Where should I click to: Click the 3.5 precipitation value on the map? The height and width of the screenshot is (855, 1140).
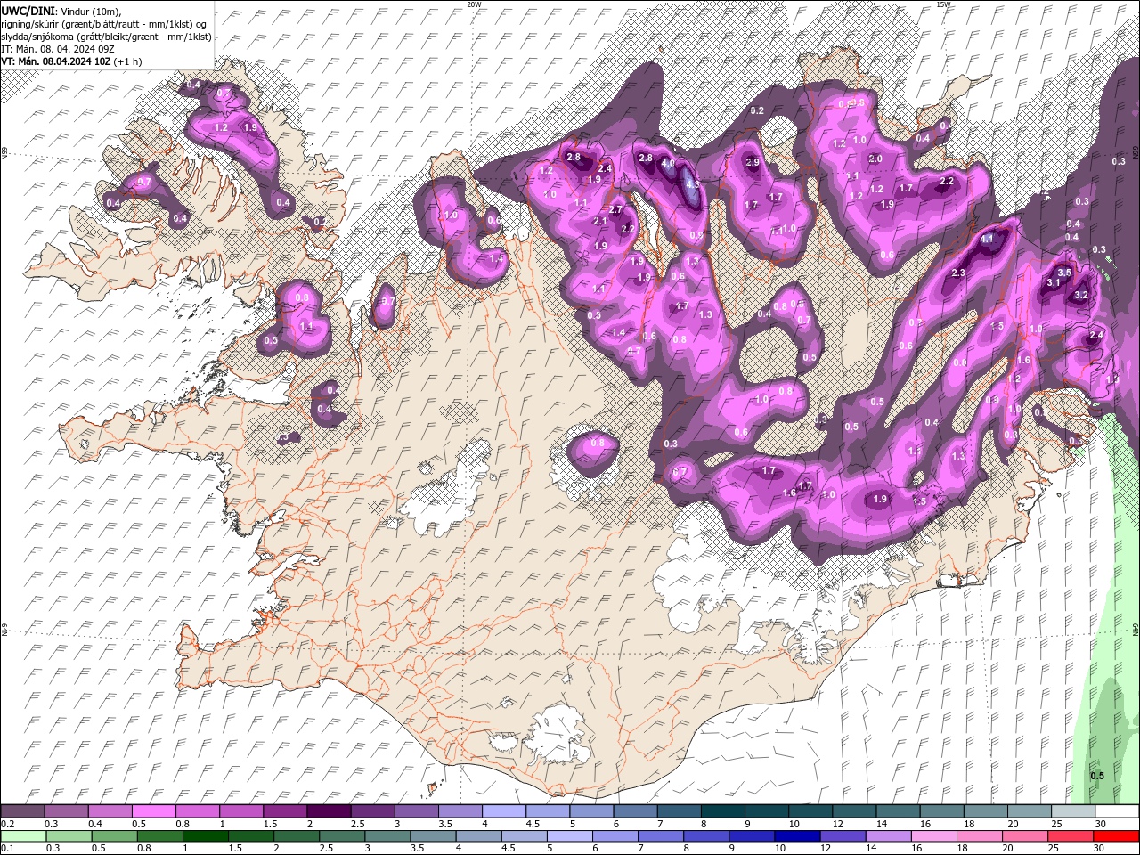point(1063,273)
